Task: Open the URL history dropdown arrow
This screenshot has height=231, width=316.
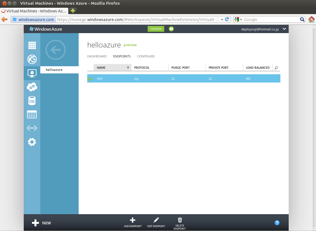Action: point(222,20)
